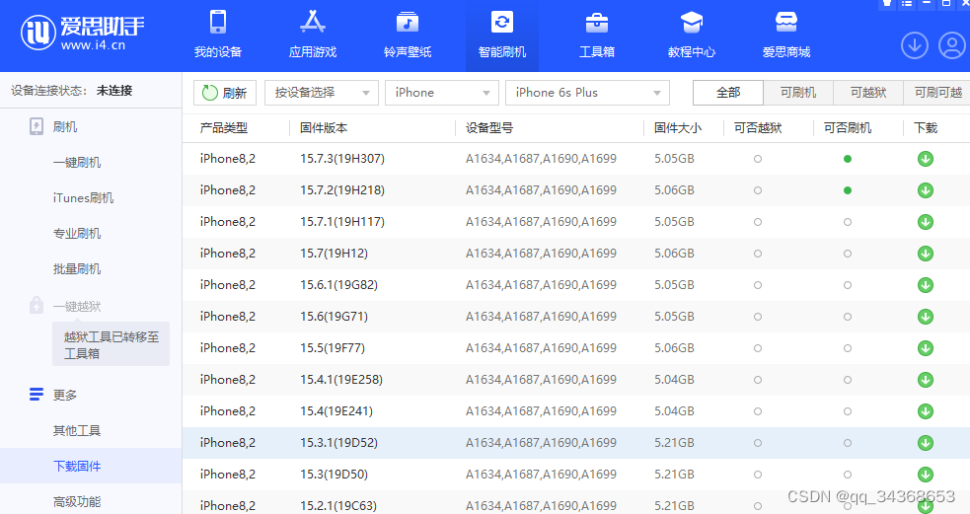Click 一键越狱 sidebar entry
Image resolution: width=970 pixels, height=514 pixels.
(77, 306)
